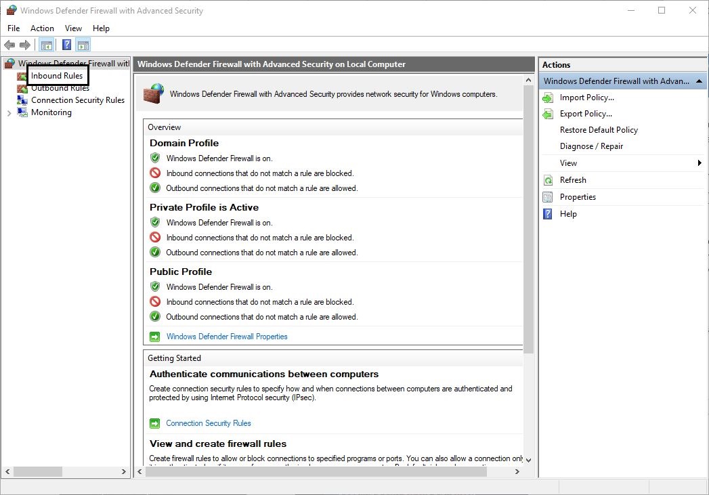This screenshot has height=495, width=709.
Task: Open Windows Defender Firewall Properties link
Action: click(227, 337)
